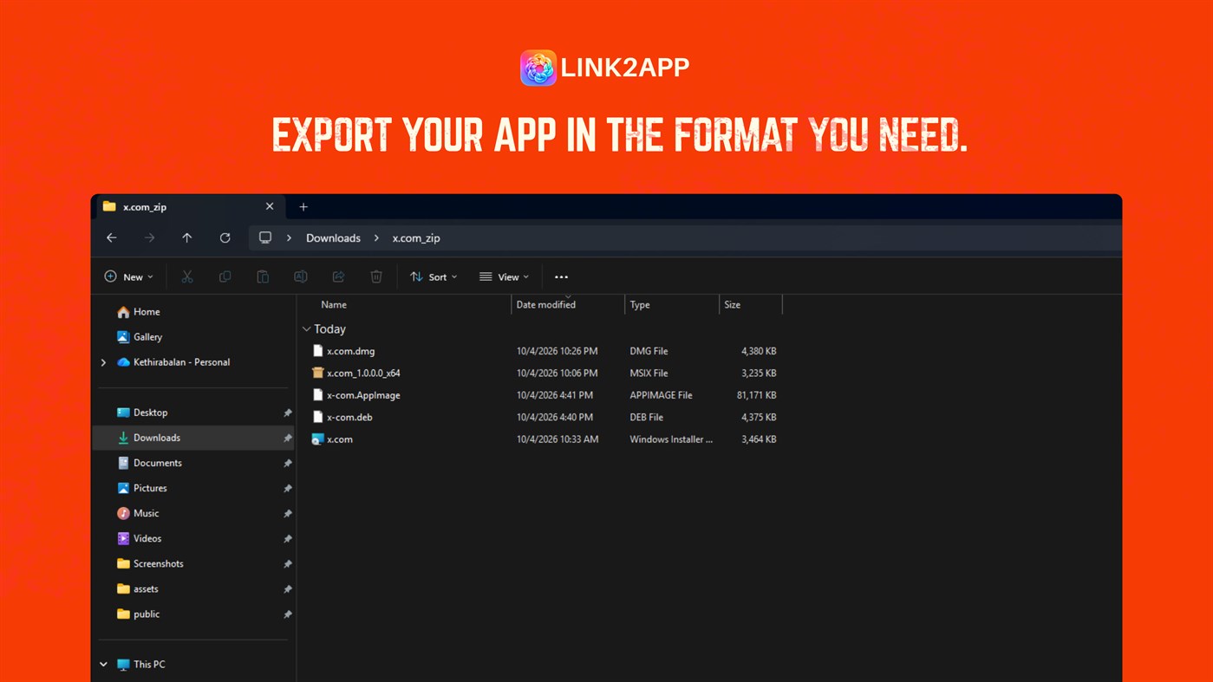Refresh the x.com_zip folder view
Screen dimensions: 1213x682
[x=225, y=237]
